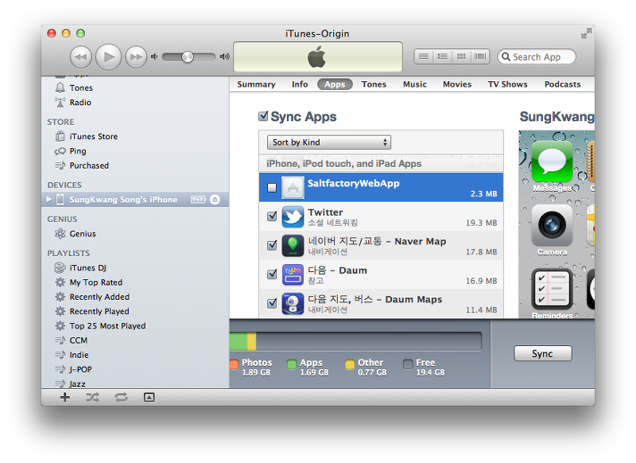Click the yellow Other capacity swatch

point(350,364)
